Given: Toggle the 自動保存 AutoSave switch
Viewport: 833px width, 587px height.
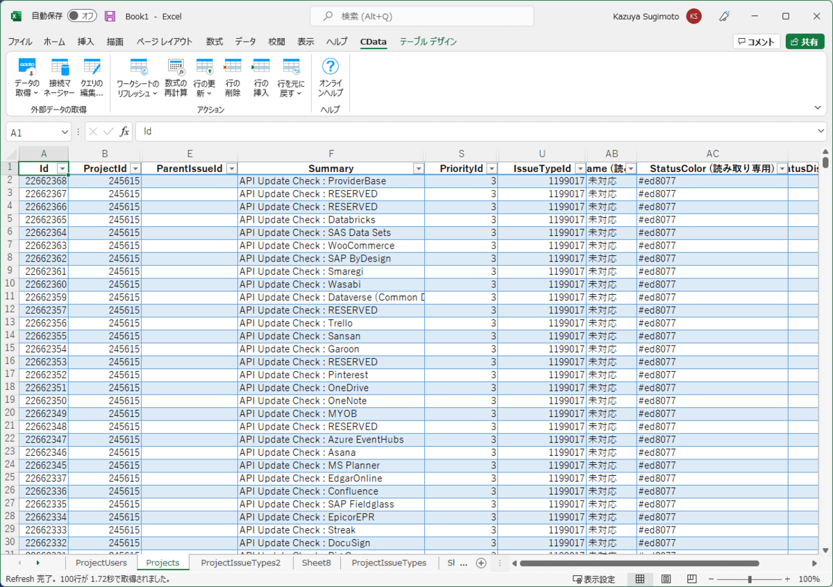Looking at the screenshot, I should click(x=82, y=16).
